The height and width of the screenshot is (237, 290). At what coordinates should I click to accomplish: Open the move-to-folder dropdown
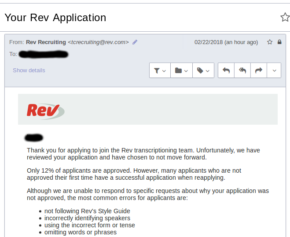pos(181,70)
